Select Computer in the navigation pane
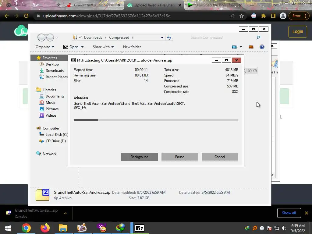Screen dimensions: 312x234 click(x=51, y=128)
